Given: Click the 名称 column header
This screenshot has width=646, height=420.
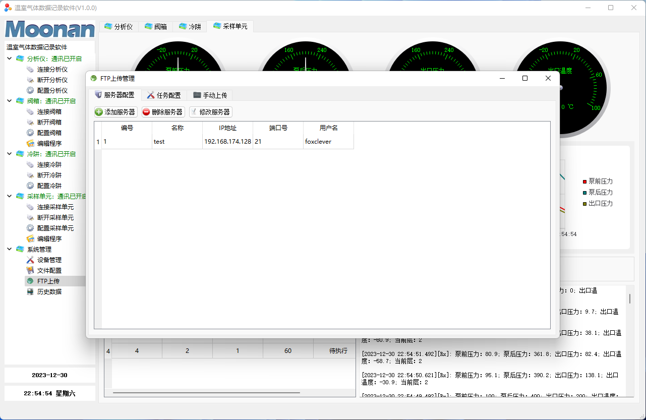Looking at the screenshot, I should tap(177, 128).
